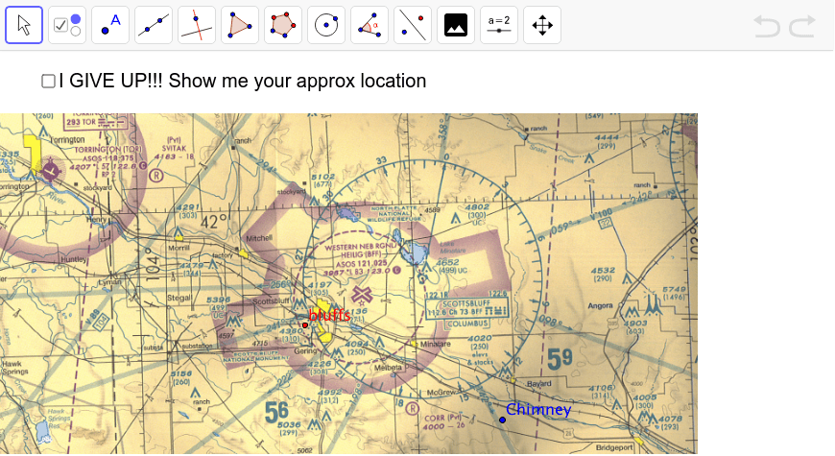Click the Torrington airport symbol
Viewport: 835px width, 456px height.
coord(51,171)
